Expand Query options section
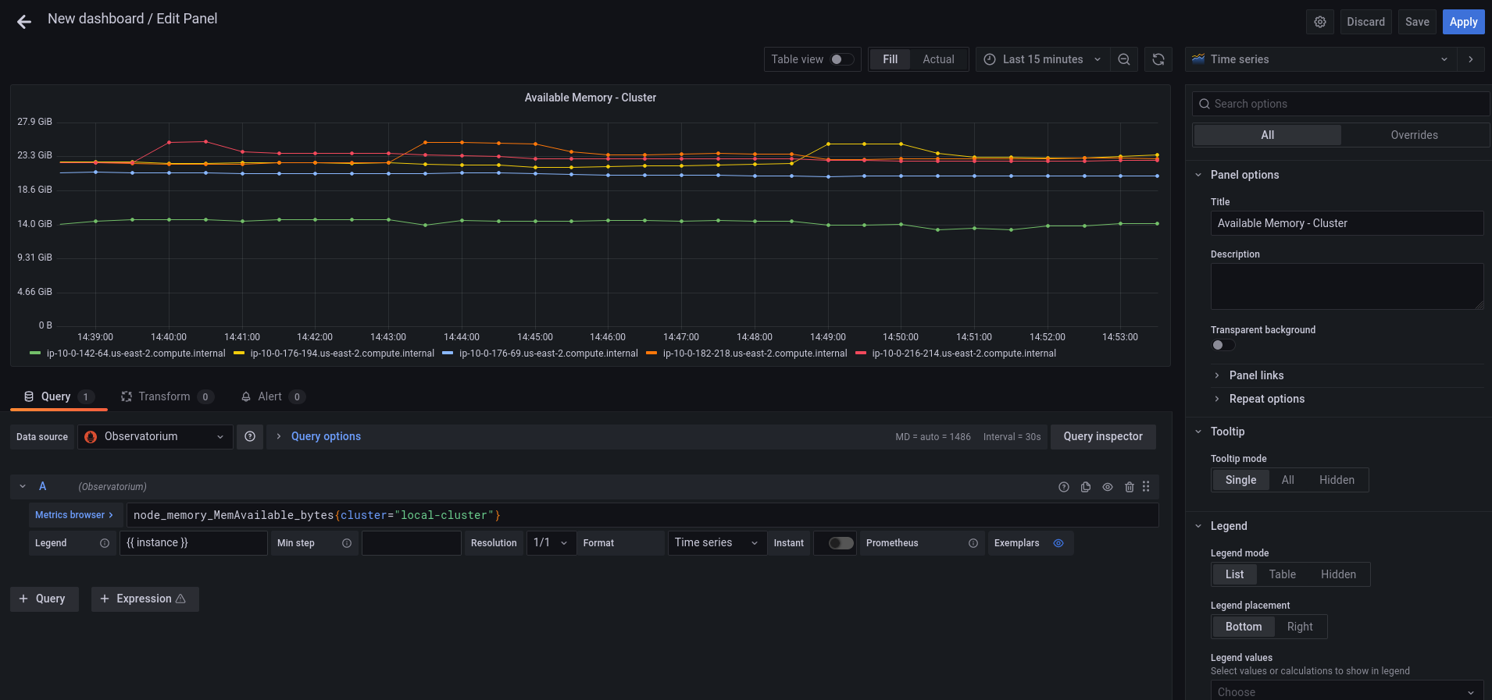The image size is (1492, 700). pos(326,437)
